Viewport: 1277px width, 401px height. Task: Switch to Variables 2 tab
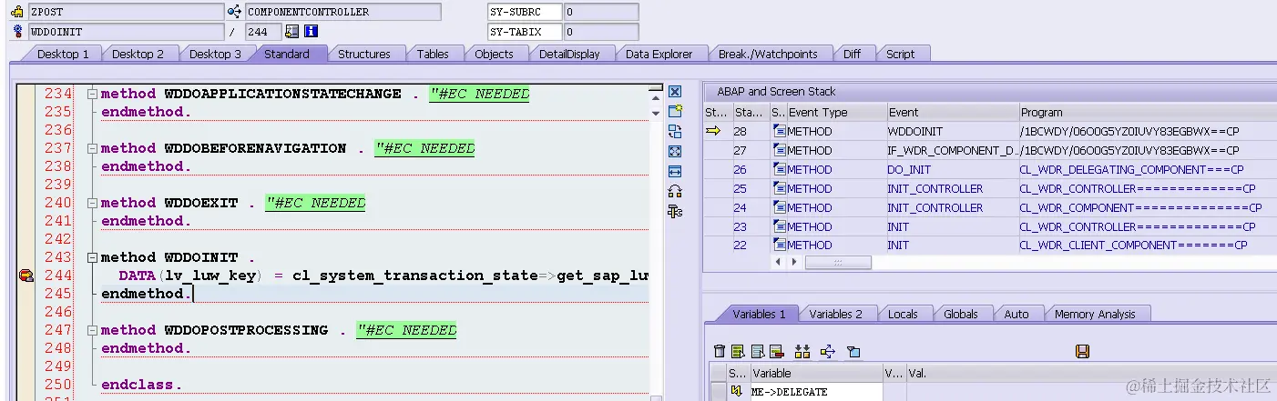[835, 314]
